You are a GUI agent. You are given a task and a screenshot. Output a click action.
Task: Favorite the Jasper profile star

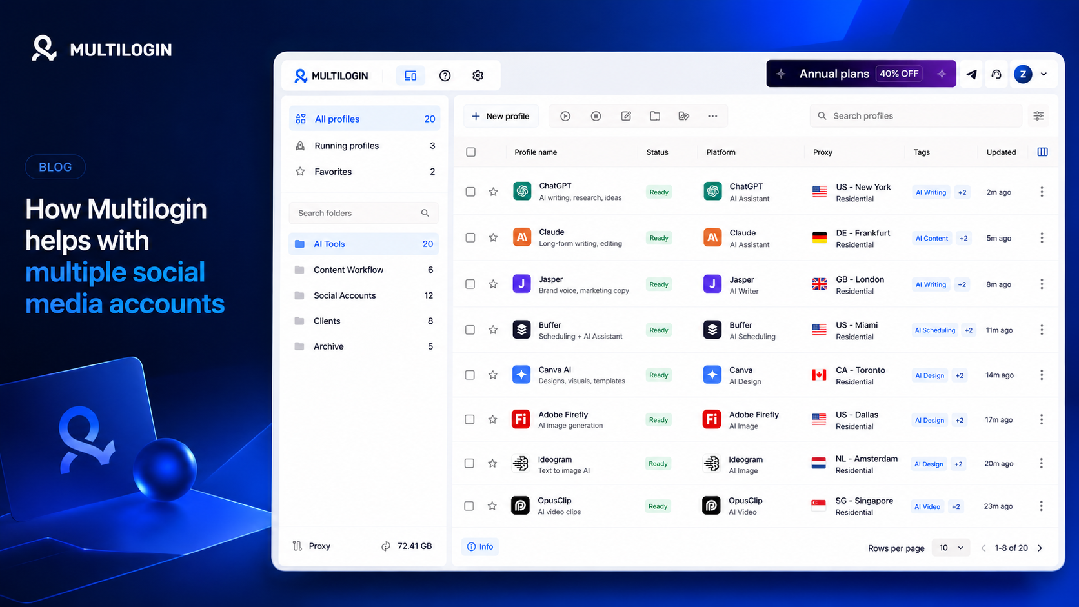pos(493,284)
